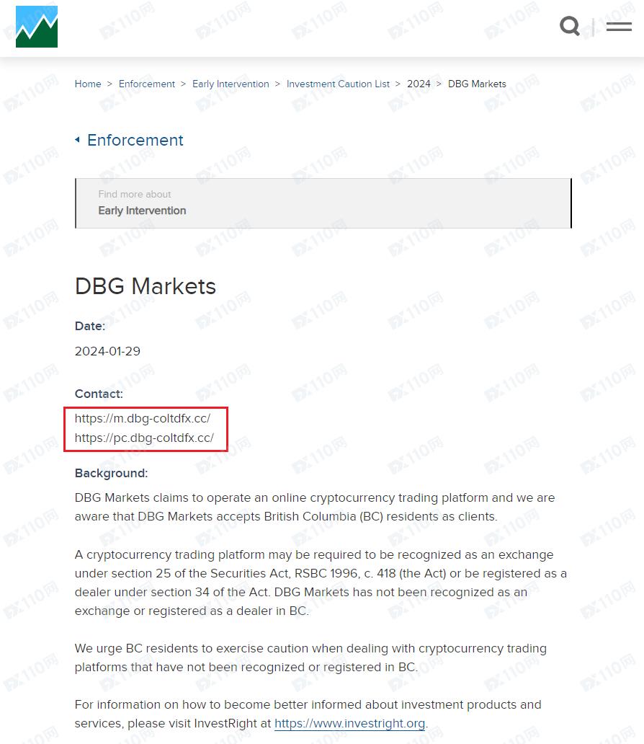Open Enforcement breadcrumb link

coord(146,84)
